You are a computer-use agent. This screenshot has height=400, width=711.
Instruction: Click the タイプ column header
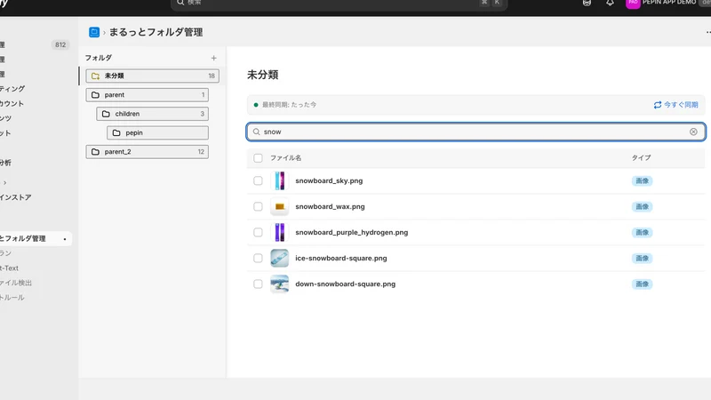641,158
